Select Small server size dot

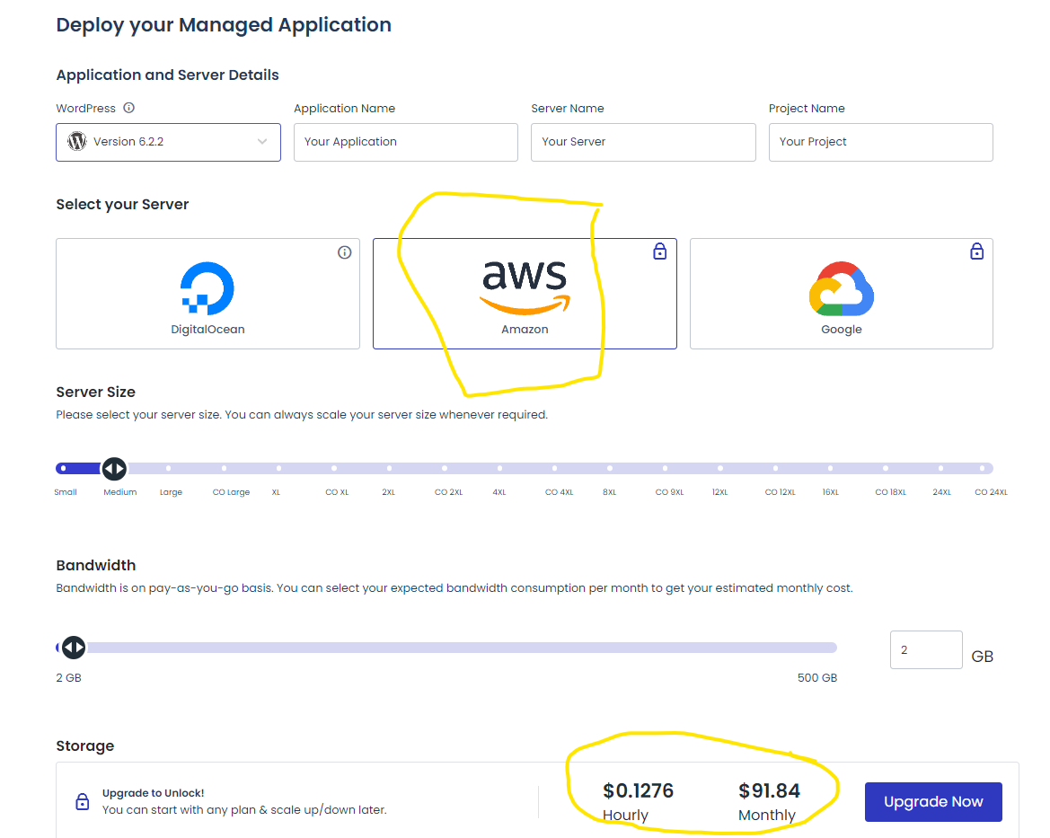tap(63, 468)
